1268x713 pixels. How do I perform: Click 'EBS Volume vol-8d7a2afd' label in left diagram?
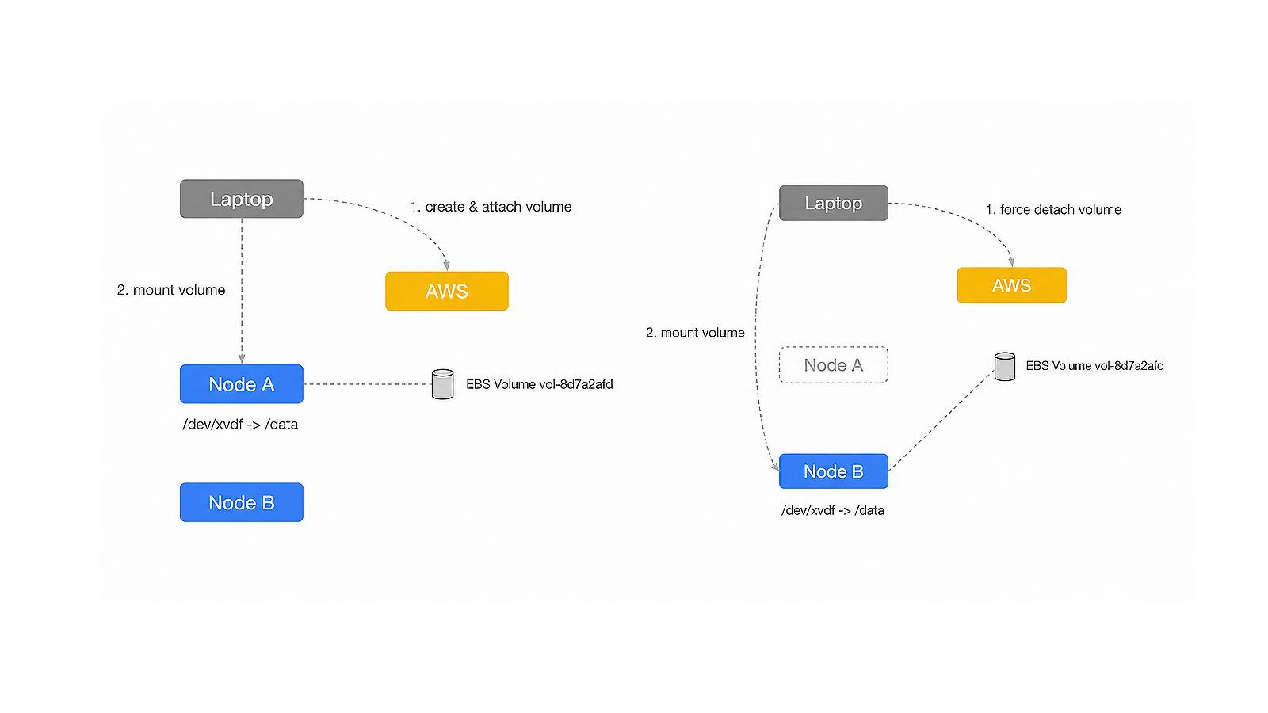pyautogui.click(x=540, y=384)
